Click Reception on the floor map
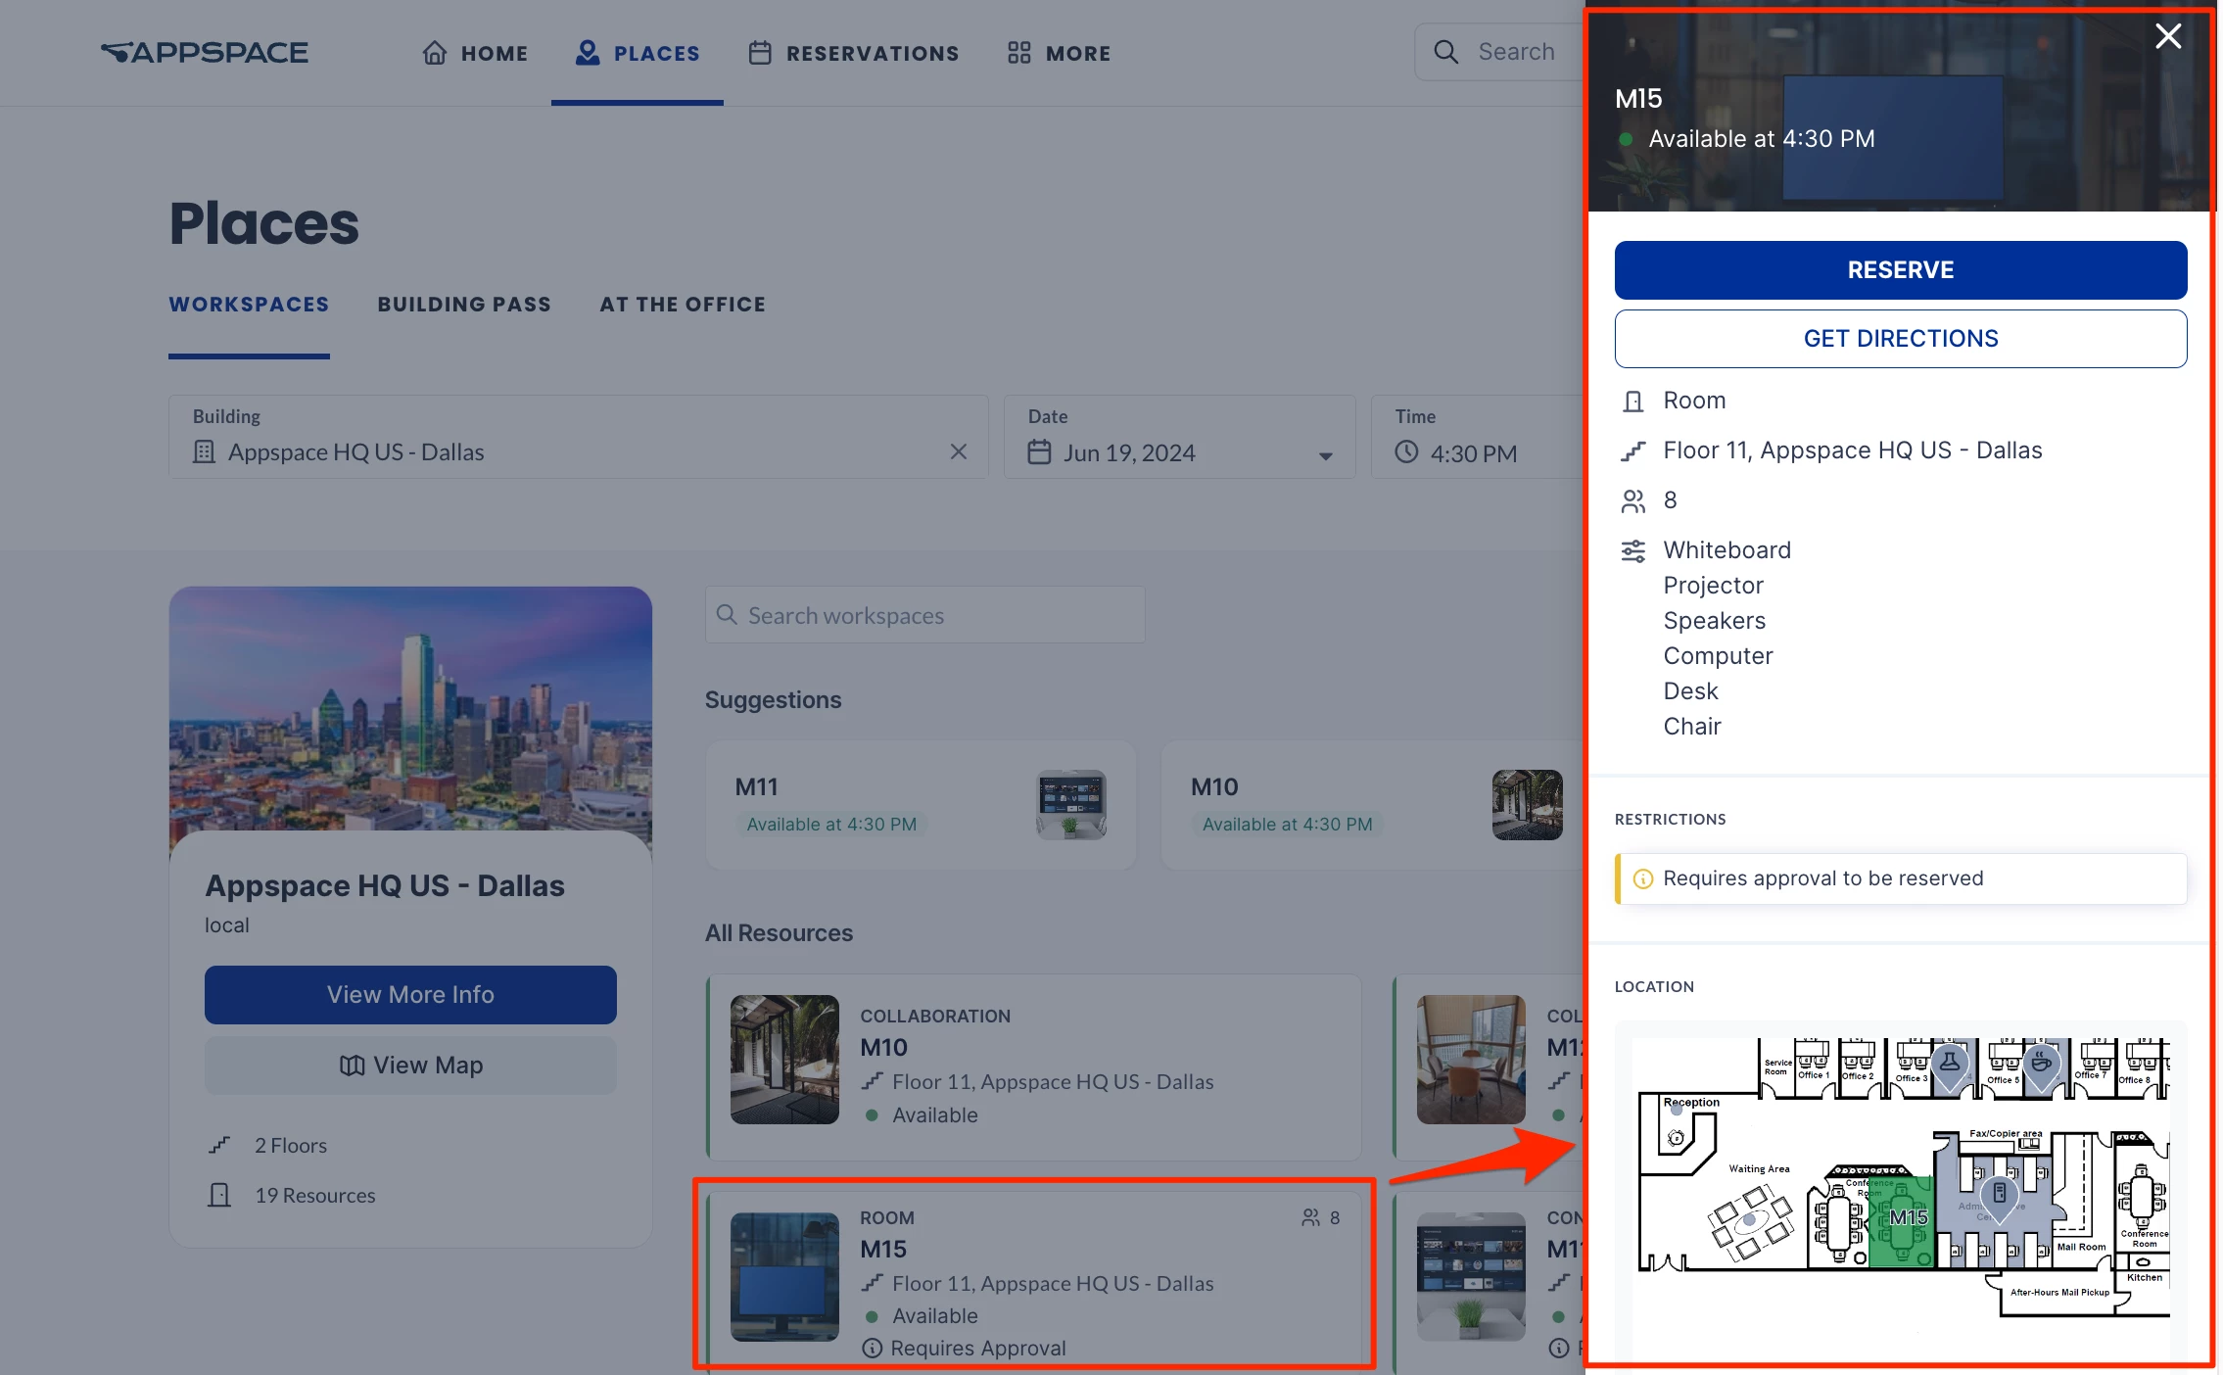This screenshot has width=2223, height=1375. coord(1691,1103)
